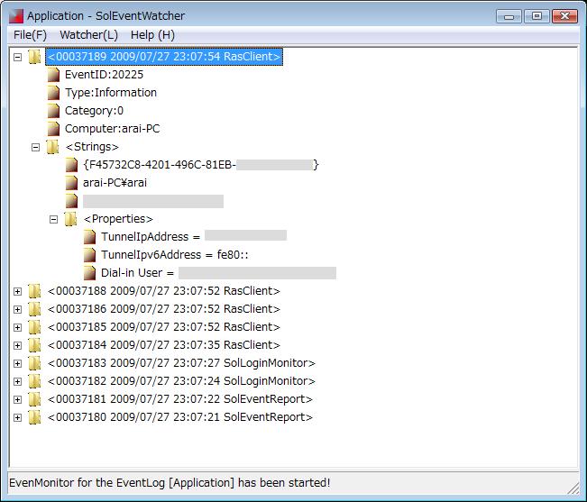Expand the 00037185 RasClient event
Image resolution: width=587 pixels, height=502 pixels.
(18, 327)
